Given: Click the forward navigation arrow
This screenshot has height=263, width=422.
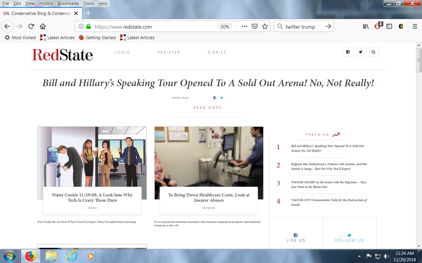Looking at the screenshot, I should point(19,26).
